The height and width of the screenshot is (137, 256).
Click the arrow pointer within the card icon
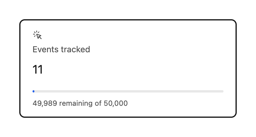pos(39,37)
